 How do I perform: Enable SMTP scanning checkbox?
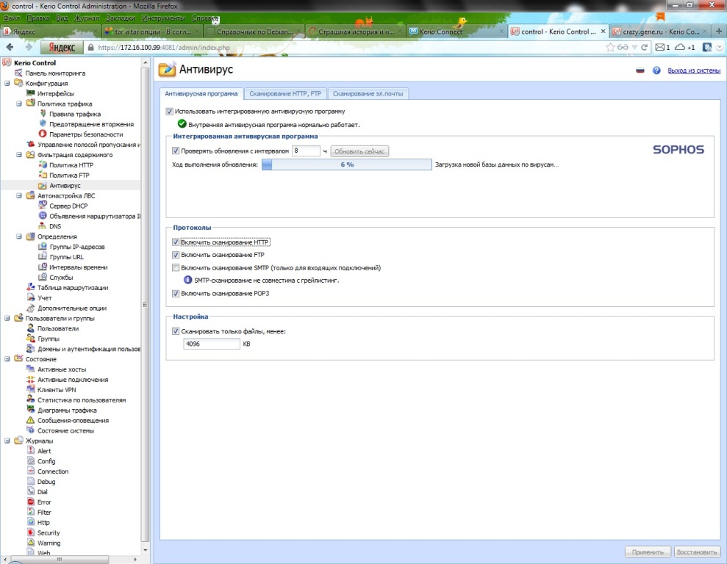176,269
